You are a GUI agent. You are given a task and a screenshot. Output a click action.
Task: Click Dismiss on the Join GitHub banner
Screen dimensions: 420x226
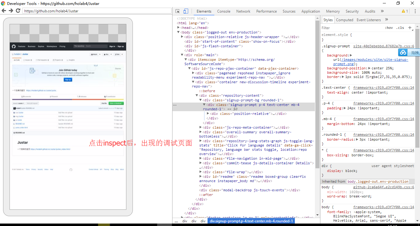(118, 68)
